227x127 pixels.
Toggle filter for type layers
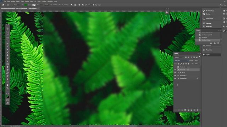192,57
